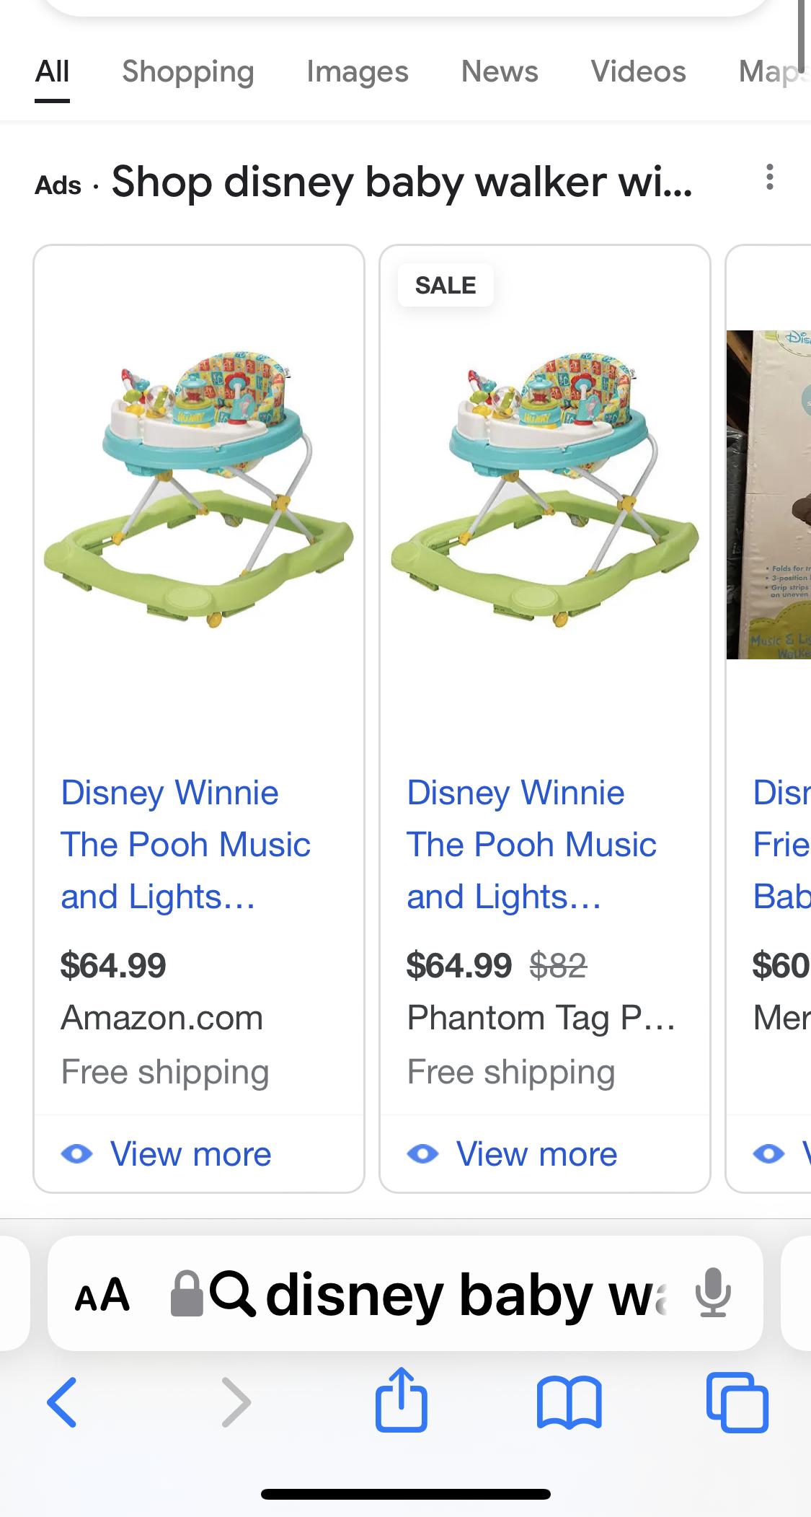This screenshot has width=811, height=1517.
Task: Tap the Safari forward arrow
Action: (x=236, y=1403)
